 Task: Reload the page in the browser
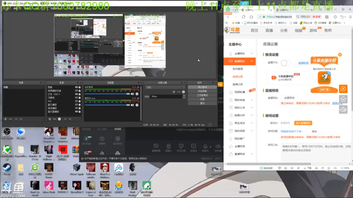click(244, 17)
